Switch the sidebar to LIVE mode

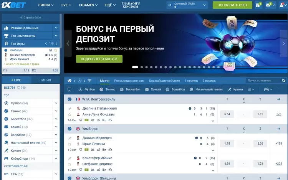16,80
